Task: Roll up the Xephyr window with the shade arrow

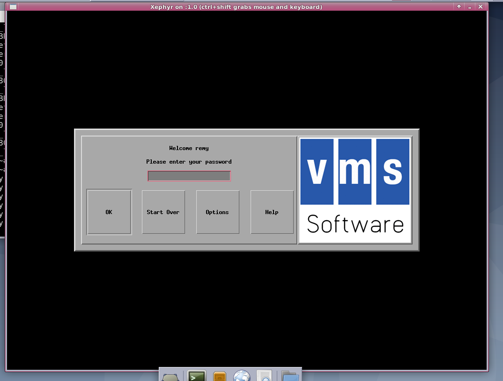Action: click(459, 7)
